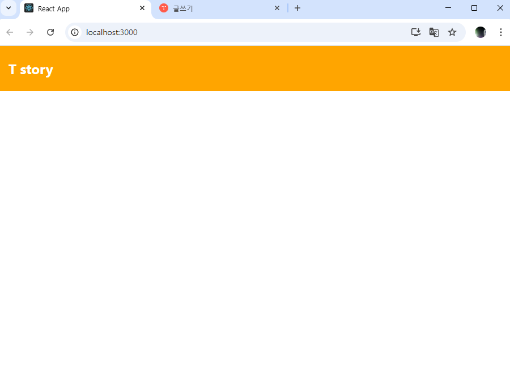The image size is (510, 376).
Task: Minimize the browser window
Action: [x=448, y=8]
